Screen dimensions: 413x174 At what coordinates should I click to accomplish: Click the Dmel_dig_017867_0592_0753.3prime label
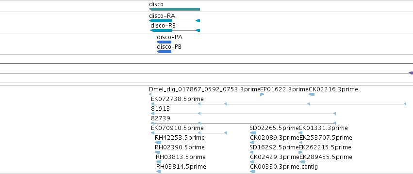pos(205,89)
